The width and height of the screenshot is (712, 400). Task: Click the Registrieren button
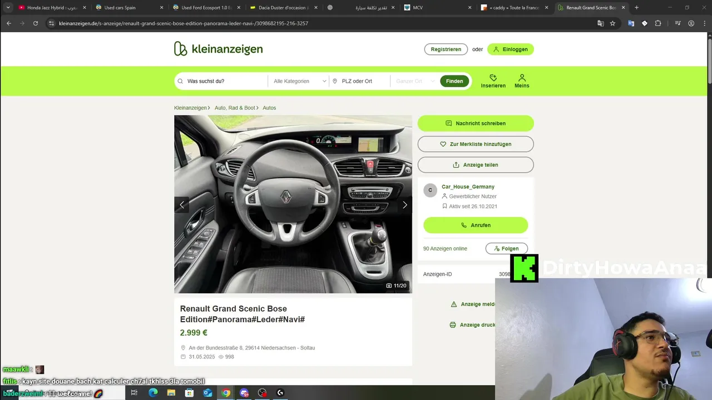pos(446,49)
